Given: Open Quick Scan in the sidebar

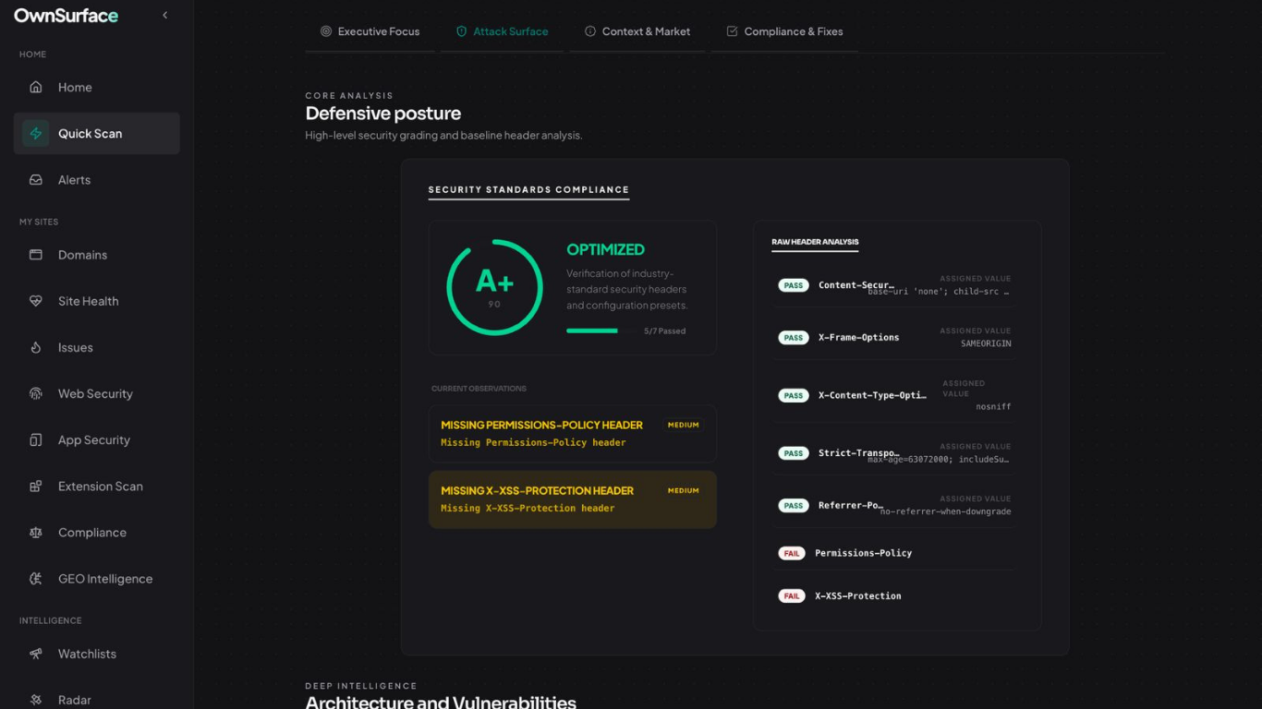Looking at the screenshot, I should [x=96, y=133].
